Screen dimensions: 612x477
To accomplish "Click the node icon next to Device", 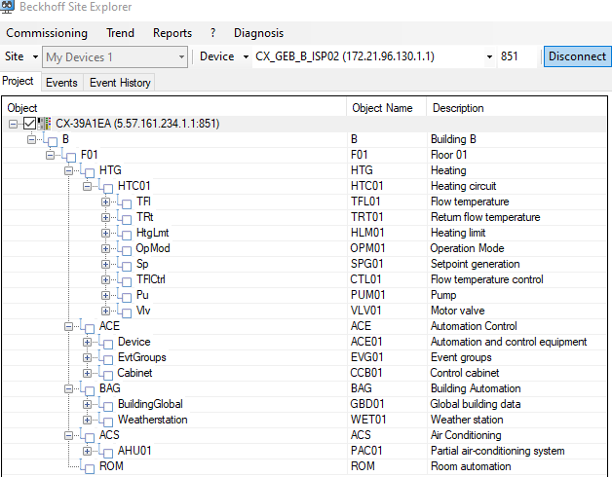I will [106, 343].
